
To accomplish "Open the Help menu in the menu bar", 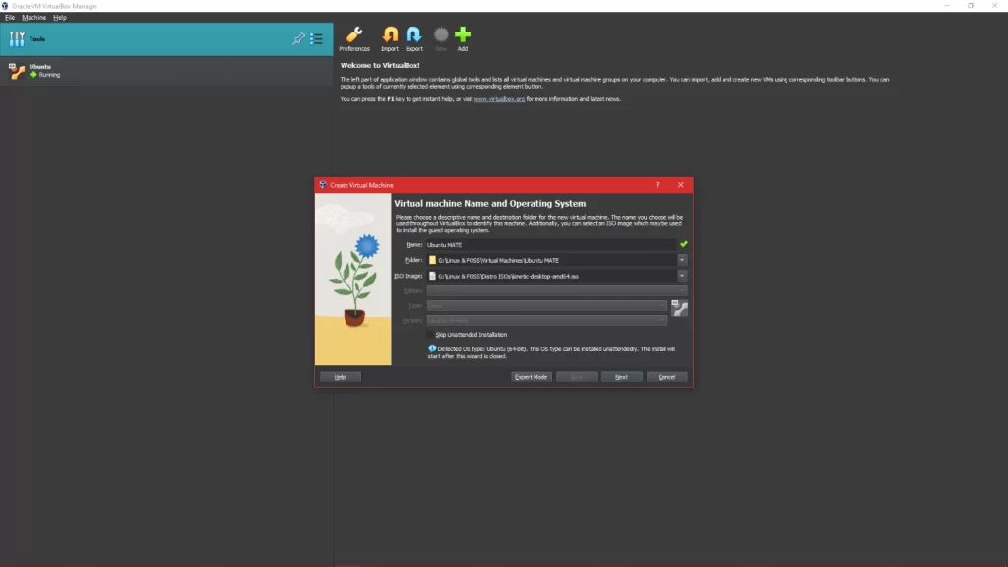I will point(60,18).
